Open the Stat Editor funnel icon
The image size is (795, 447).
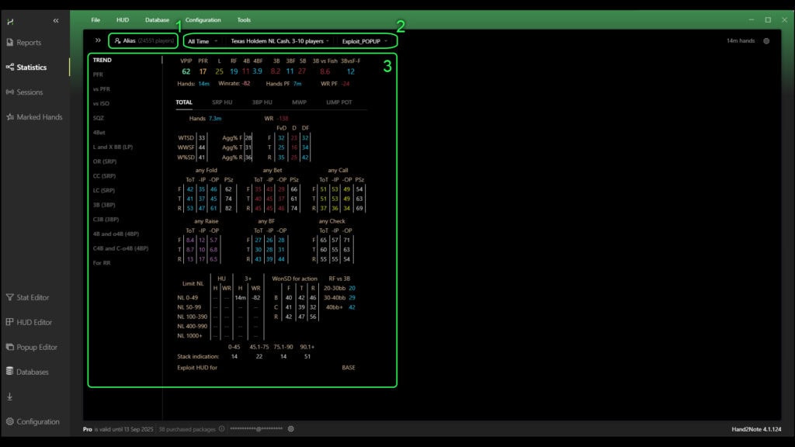(9, 297)
